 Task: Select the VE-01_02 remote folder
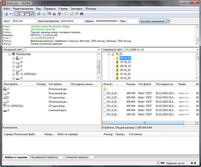tap(125, 78)
